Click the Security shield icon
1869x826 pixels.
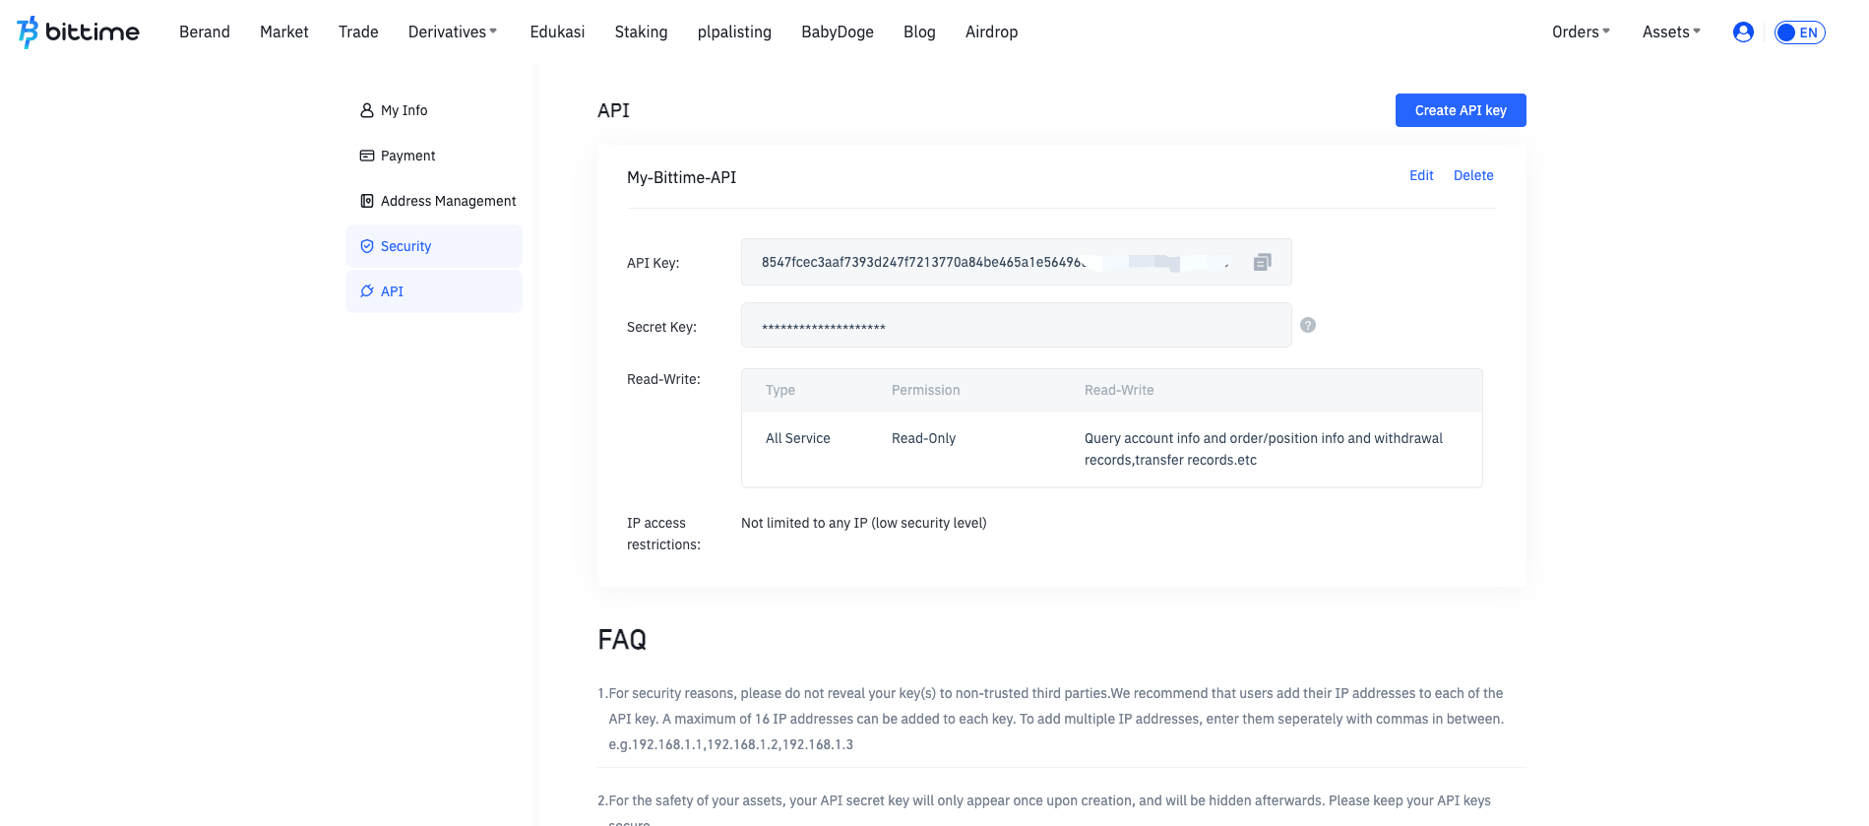point(367,246)
